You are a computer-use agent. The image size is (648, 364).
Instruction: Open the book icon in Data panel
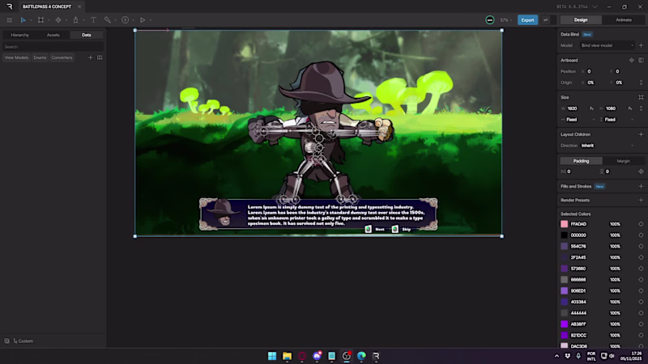100,57
